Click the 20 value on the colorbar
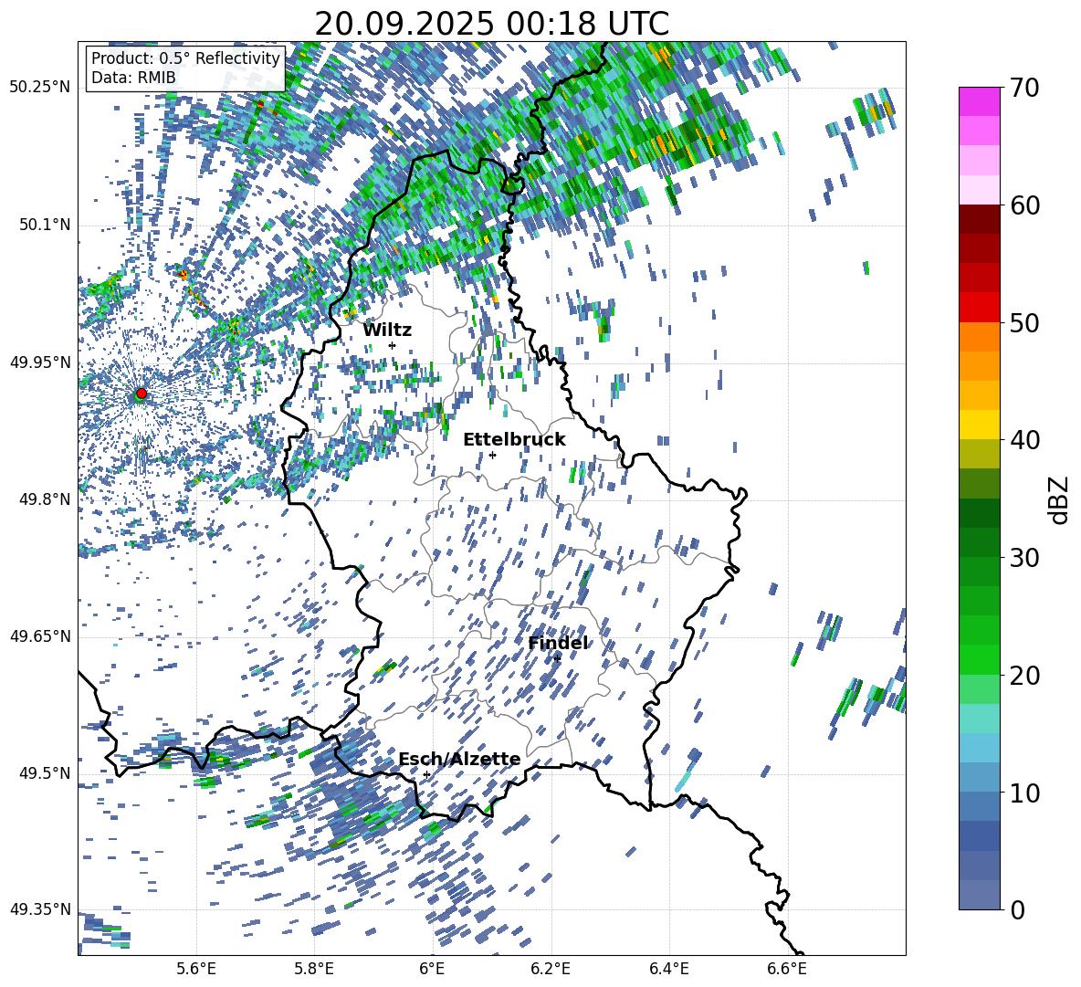Image resolution: width=1081 pixels, height=987 pixels. click(1024, 676)
